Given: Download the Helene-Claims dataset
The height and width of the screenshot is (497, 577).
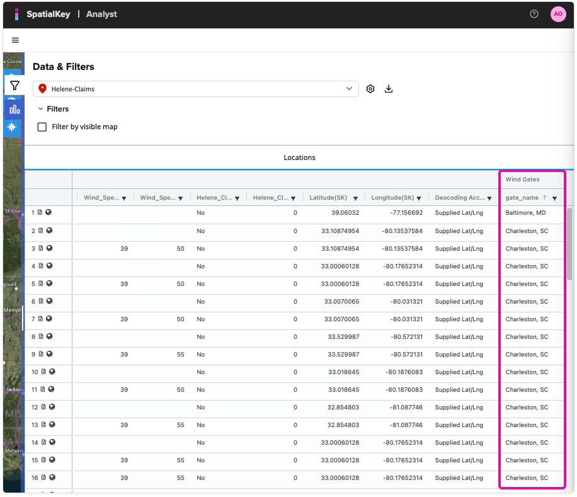Looking at the screenshot, I should click(389, 89).
